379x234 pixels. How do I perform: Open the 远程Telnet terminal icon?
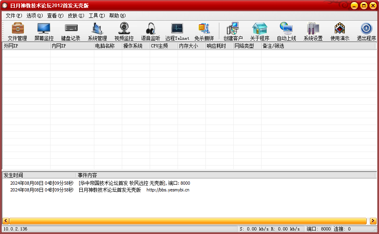tap(177, 31)
